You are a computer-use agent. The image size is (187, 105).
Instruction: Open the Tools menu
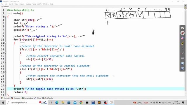click(x=34, y=4)
